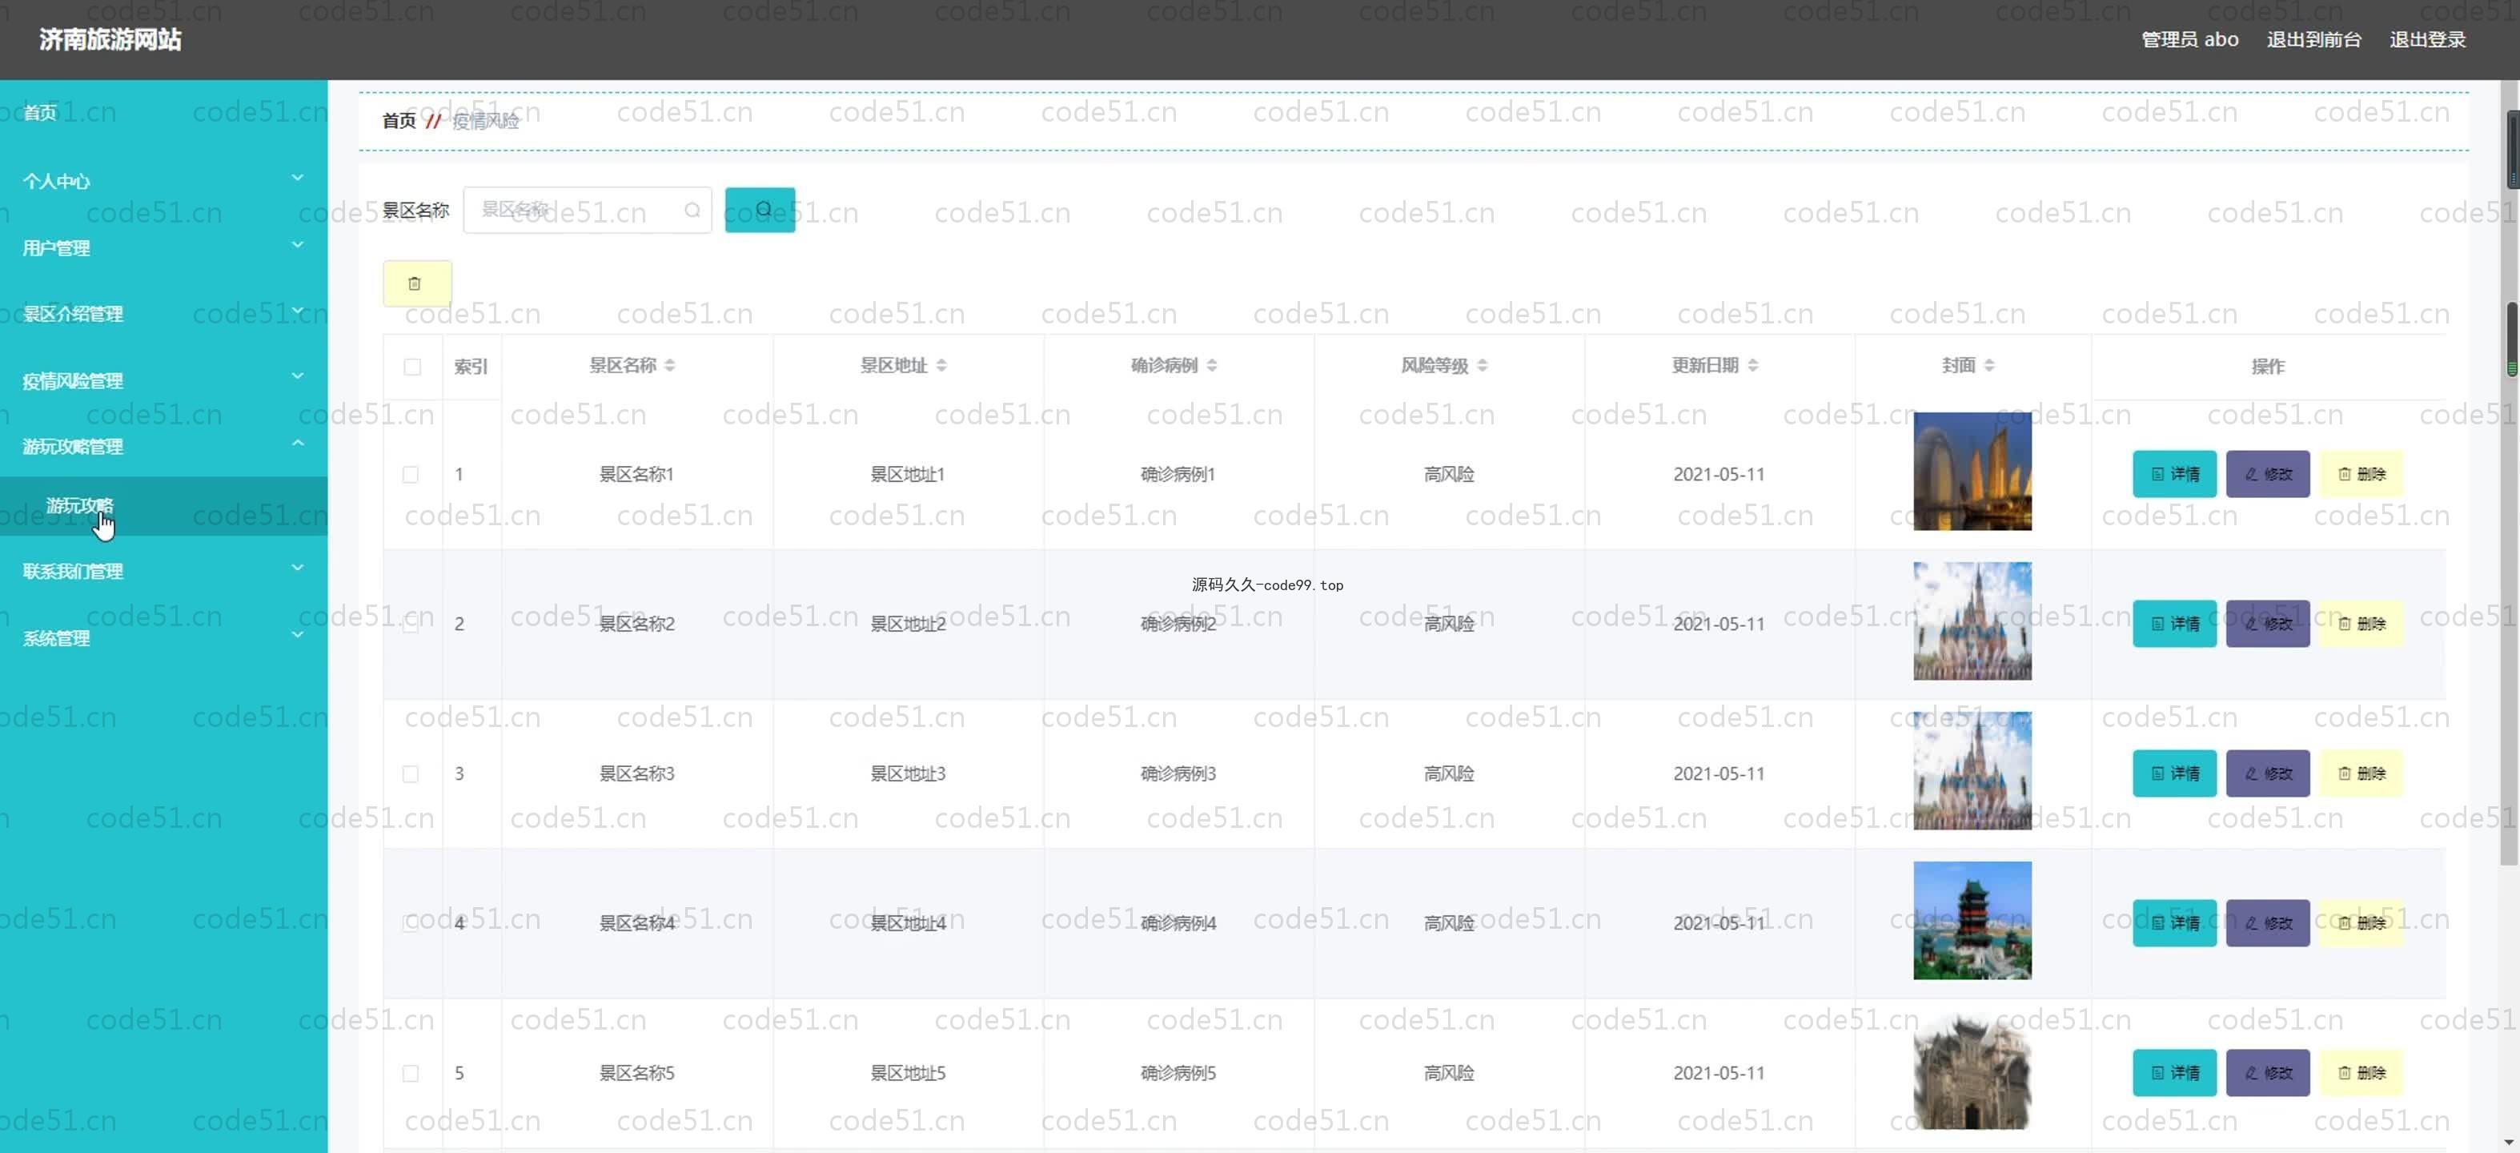Viewport: 2520px width, 1153px height.
Task: Open 个人中心 menu label
Action: [x=56, y=181]
